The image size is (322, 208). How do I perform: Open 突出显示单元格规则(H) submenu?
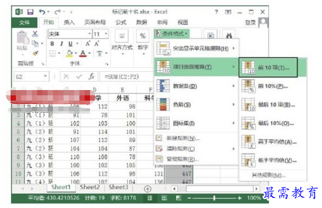tap(196, 49)
